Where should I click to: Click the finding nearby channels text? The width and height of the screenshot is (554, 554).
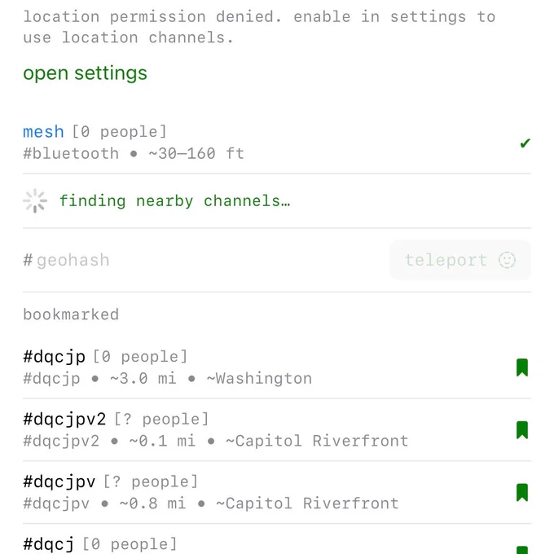pos(175,201)
